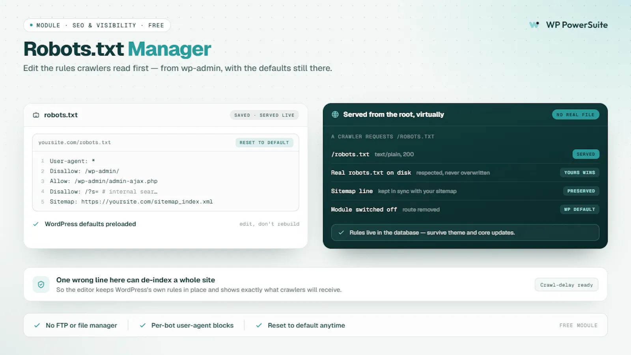Click the MODULE · SEO & VISIBILITY · FREE pill
The image size is (631, 355).
[x=97, y=25]
